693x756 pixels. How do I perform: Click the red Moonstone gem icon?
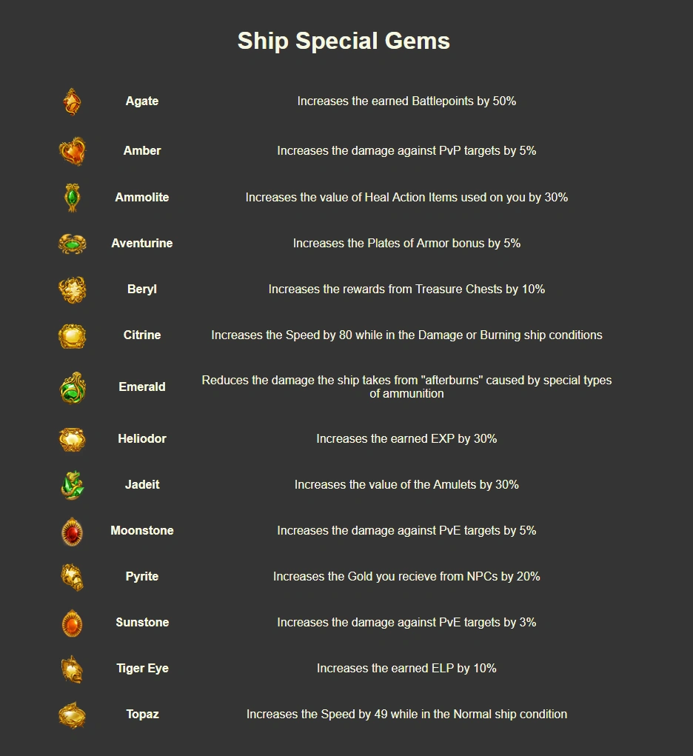pos(72,531)
